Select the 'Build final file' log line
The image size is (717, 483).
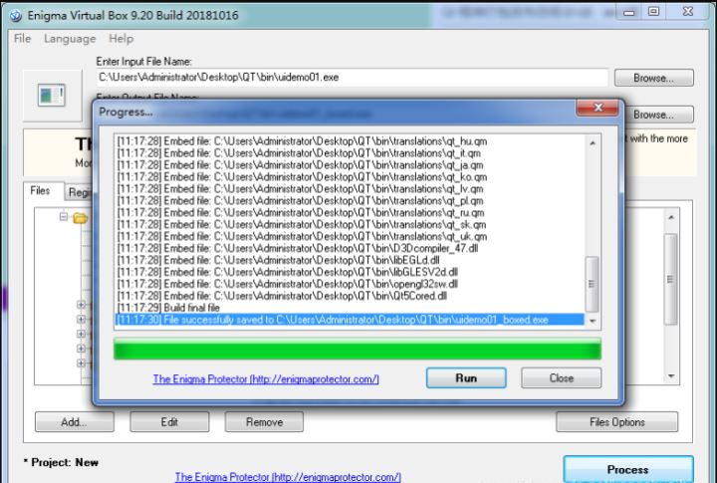pos(350,308)
